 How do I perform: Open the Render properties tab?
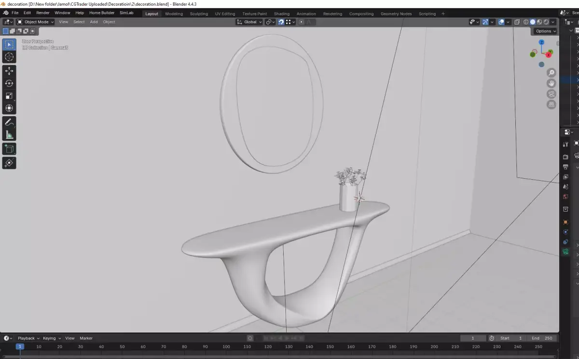[x=565, y=157]
